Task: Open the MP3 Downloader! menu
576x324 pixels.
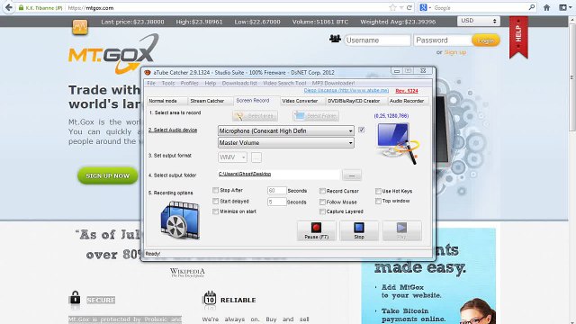Action: point(334,83)
